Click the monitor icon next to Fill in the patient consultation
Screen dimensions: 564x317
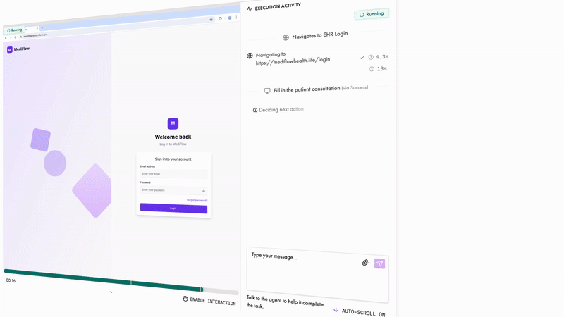[267, 91]
